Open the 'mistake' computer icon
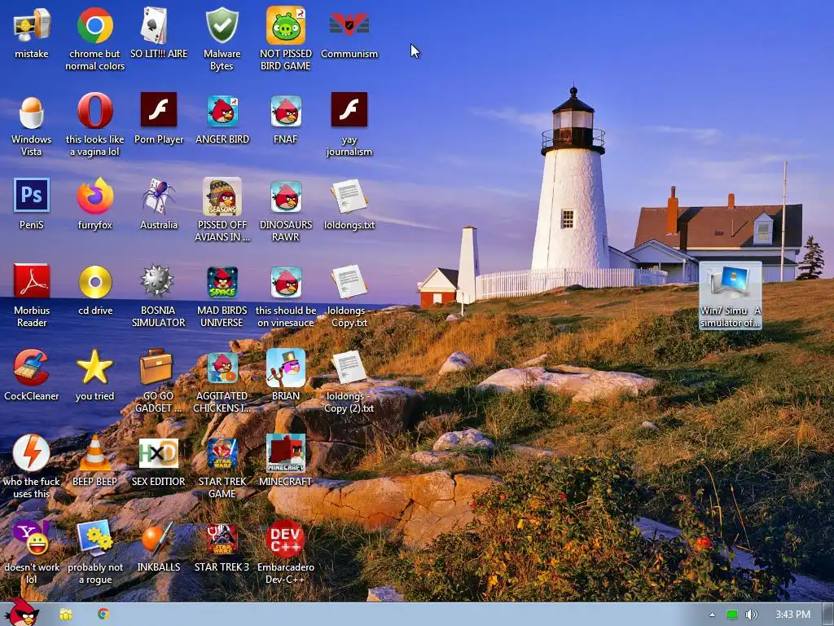Screen dimensions: 834x626 (x=32, y=25)
